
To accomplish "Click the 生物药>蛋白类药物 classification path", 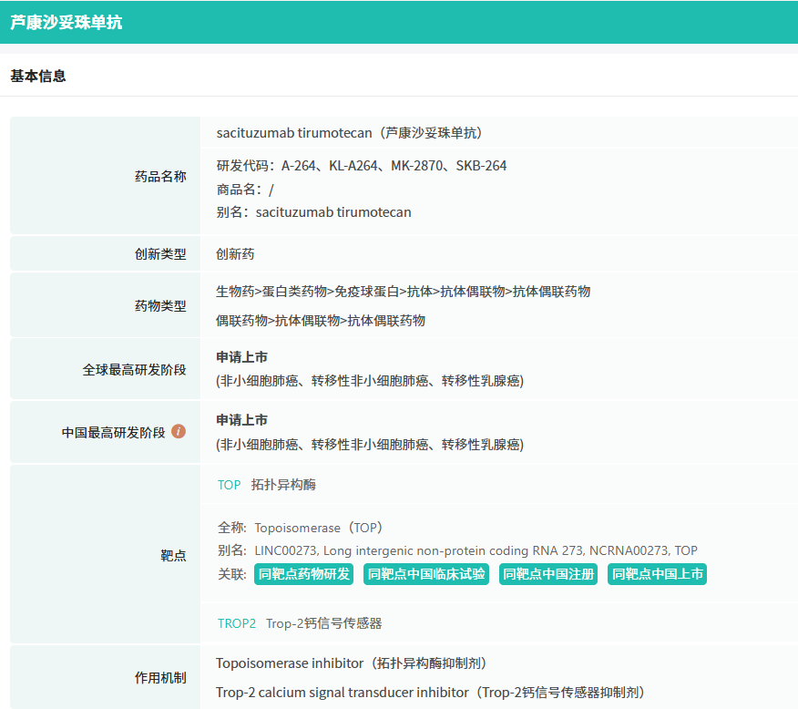I will tap(403, 292).
